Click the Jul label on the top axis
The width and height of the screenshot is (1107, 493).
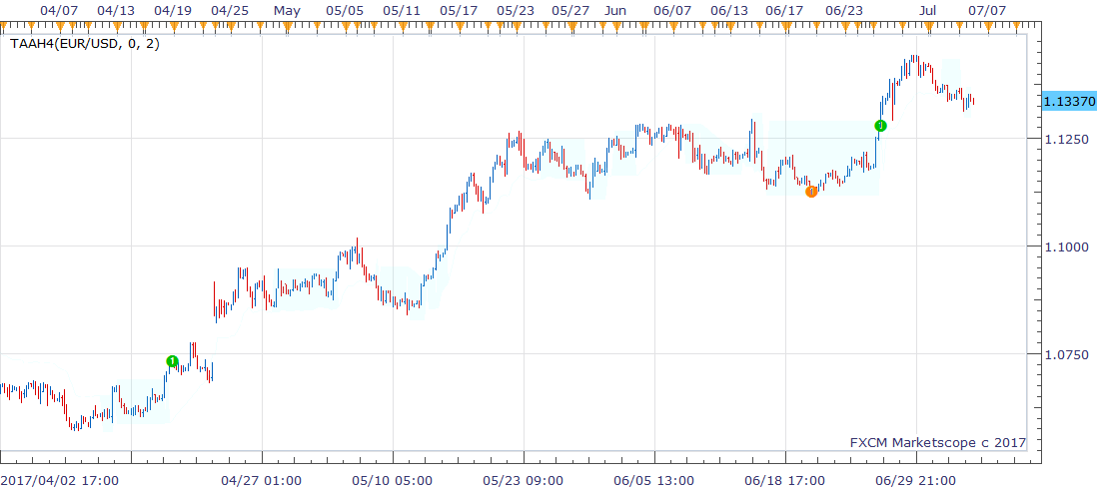coord(929,11)
